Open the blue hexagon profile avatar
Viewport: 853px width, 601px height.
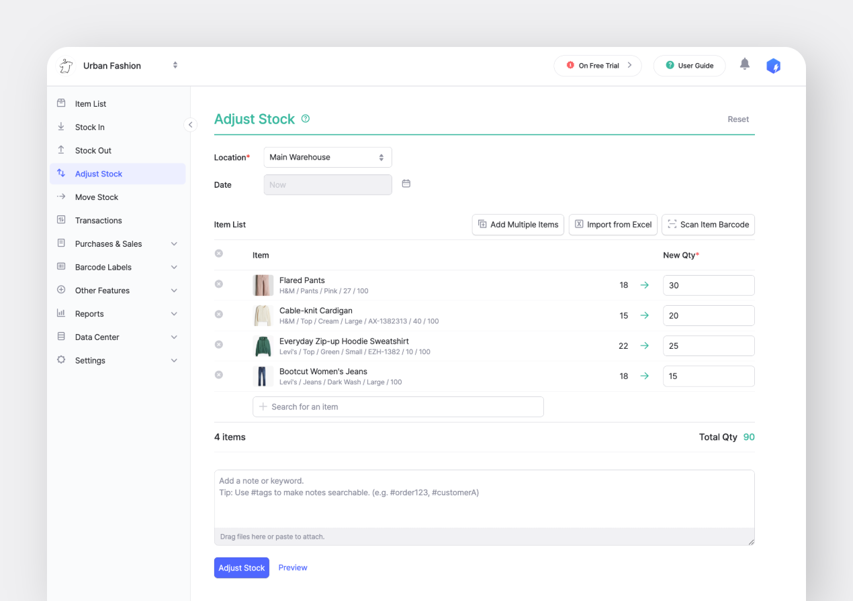[773, 66]
